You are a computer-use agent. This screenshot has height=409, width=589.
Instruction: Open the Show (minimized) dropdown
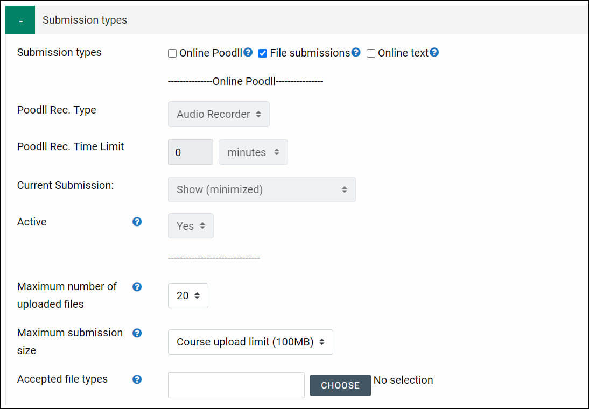click(262, 189)
